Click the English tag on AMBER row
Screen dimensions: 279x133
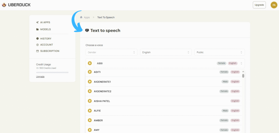tap(235, 120)
